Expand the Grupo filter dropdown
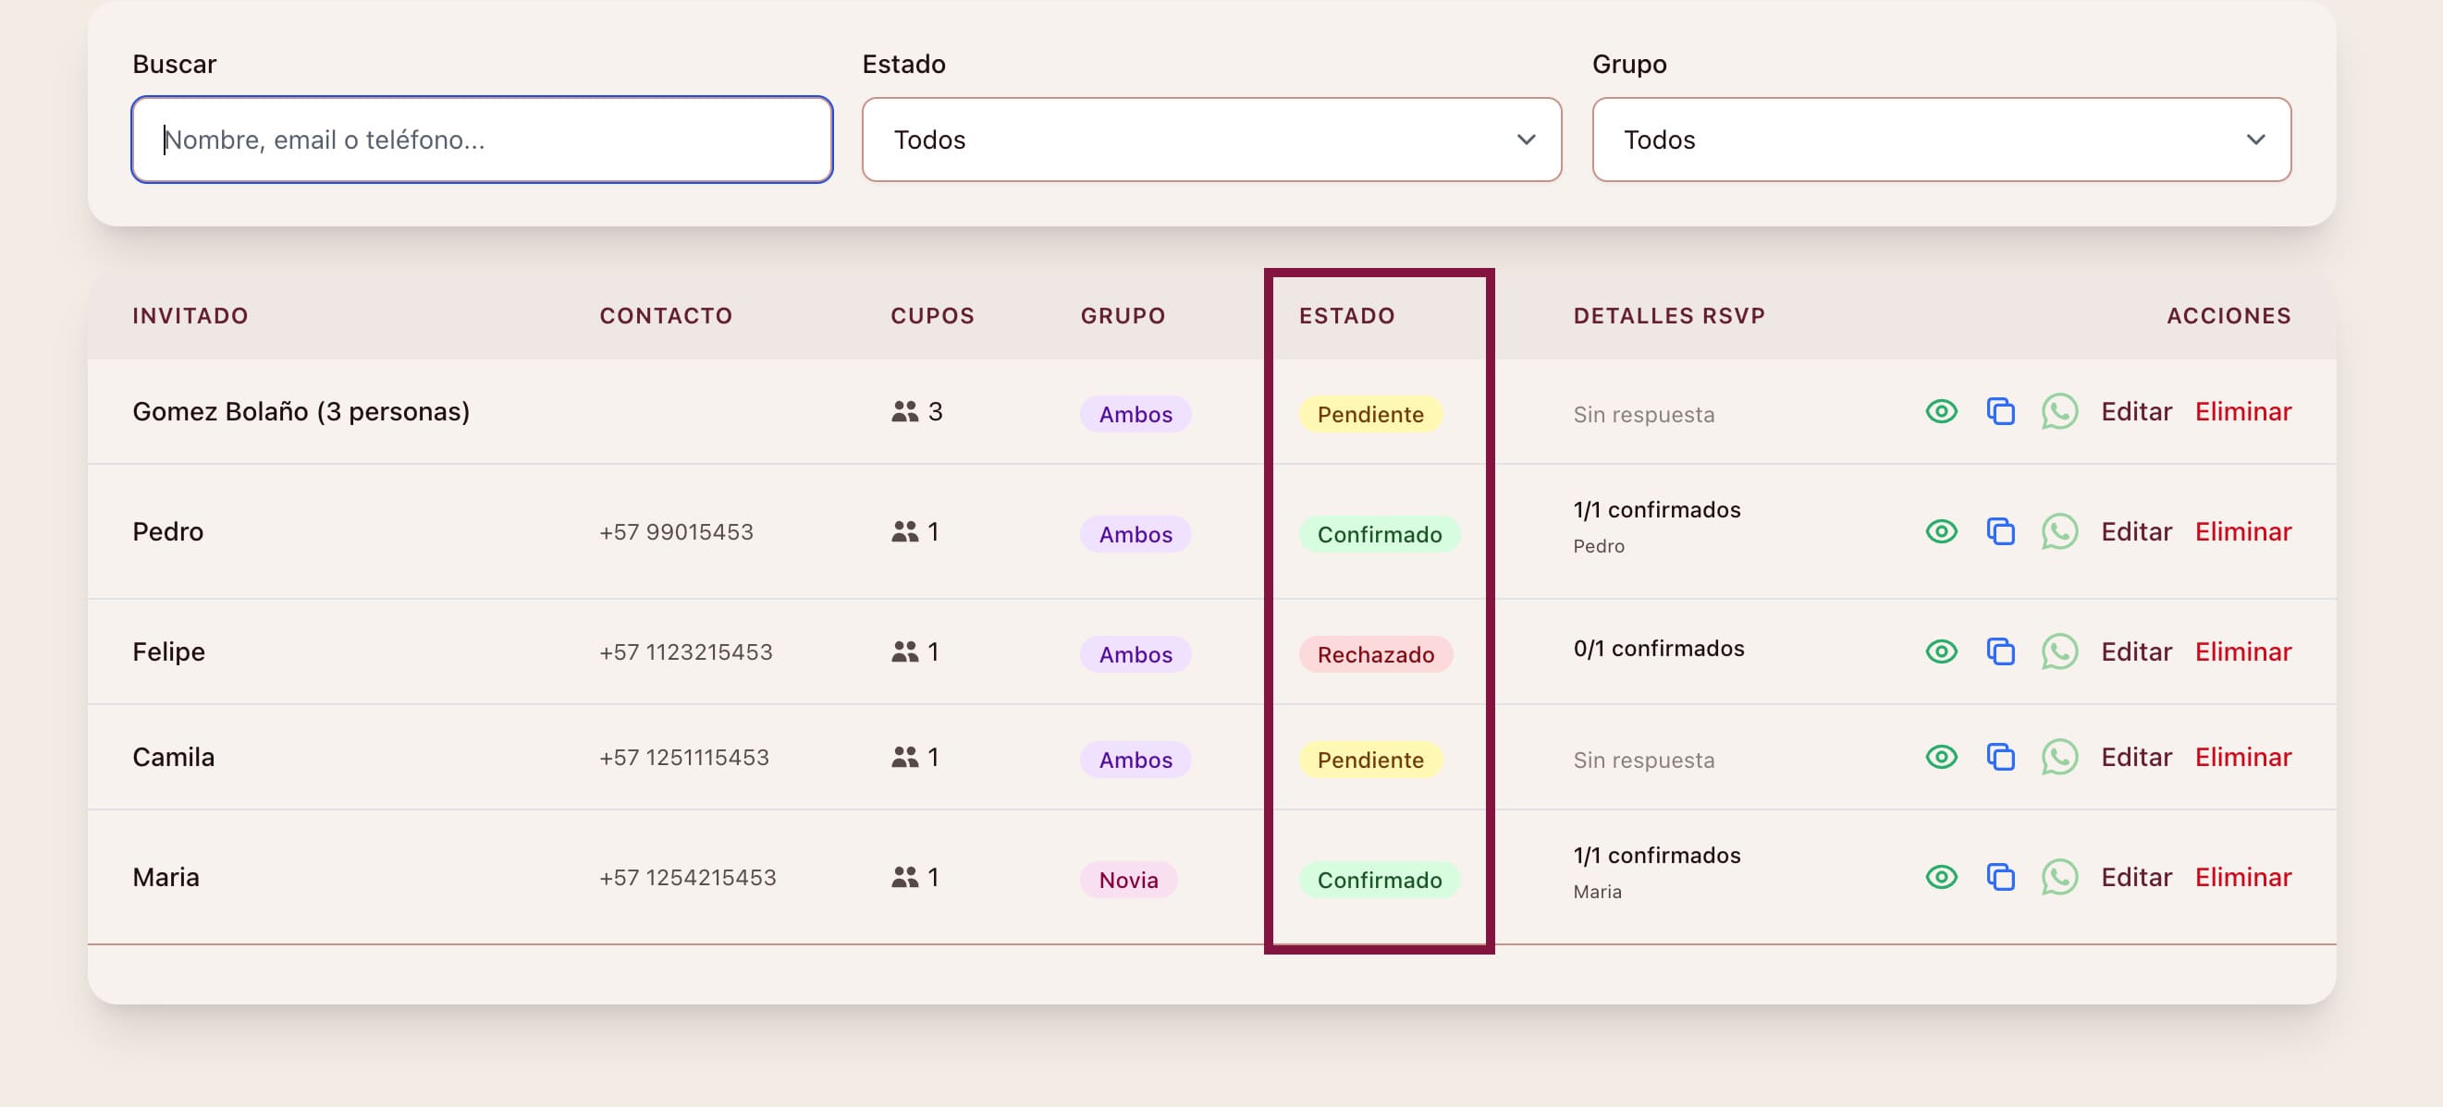The height and width of the screenshot is (1107, 2443). click(x=1940, y=140)
